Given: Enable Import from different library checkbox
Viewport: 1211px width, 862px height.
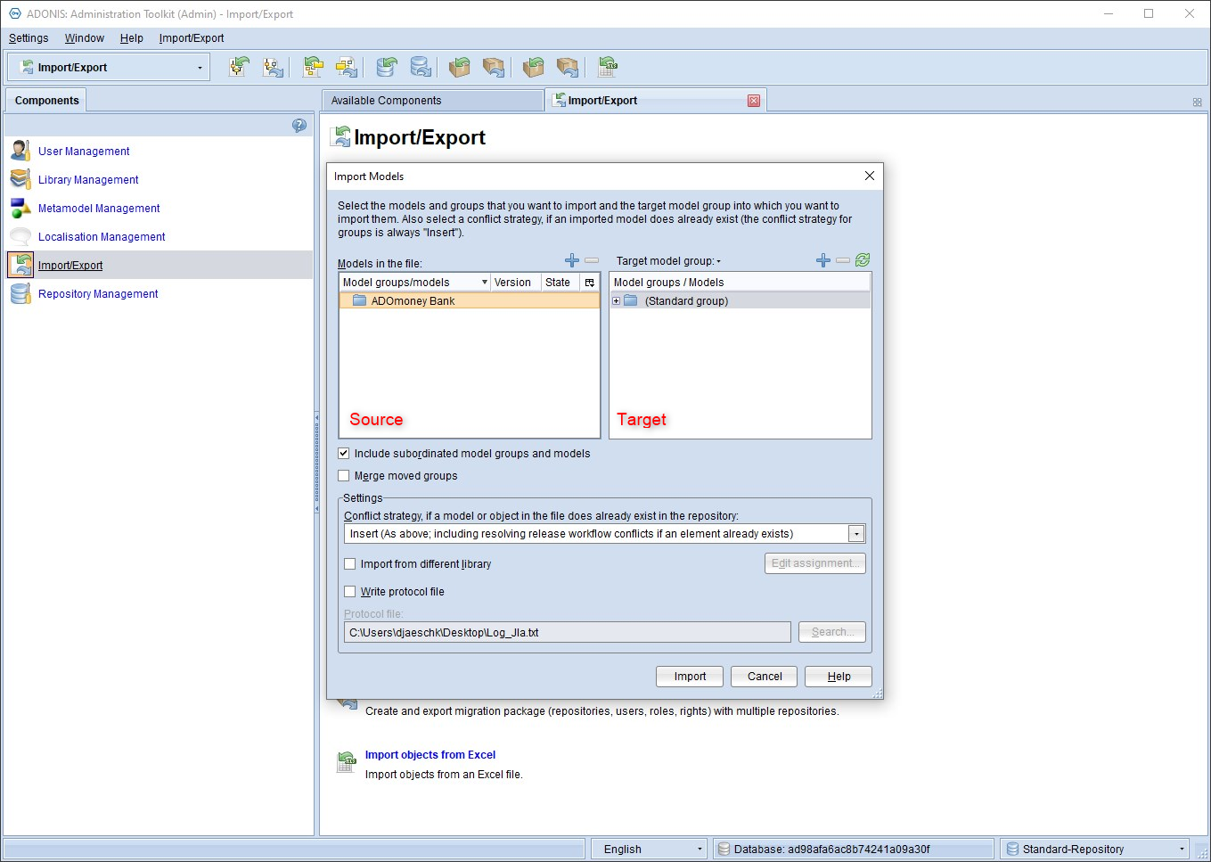Looking at the screenshot, I should point(350,564).
